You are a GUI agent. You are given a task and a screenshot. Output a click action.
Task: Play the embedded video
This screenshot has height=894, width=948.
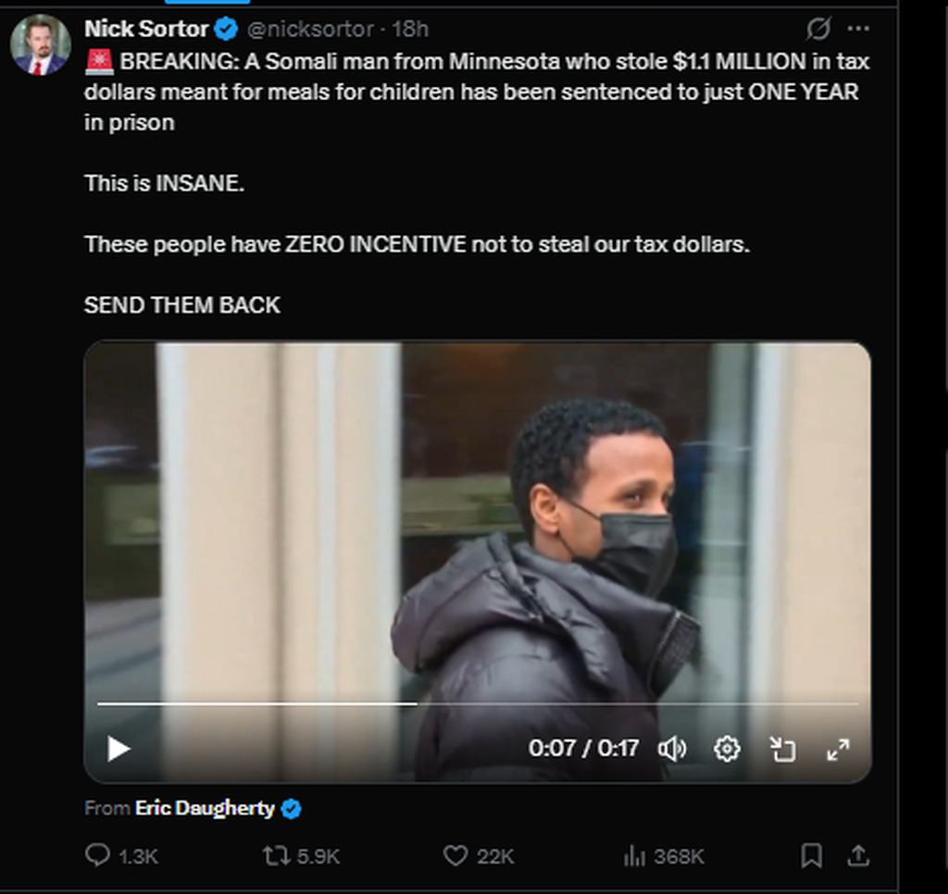pos(119,748)
